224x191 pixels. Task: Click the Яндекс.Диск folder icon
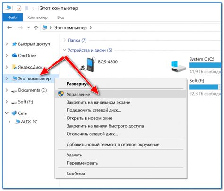pyautogui.click(x=14, y=67)
